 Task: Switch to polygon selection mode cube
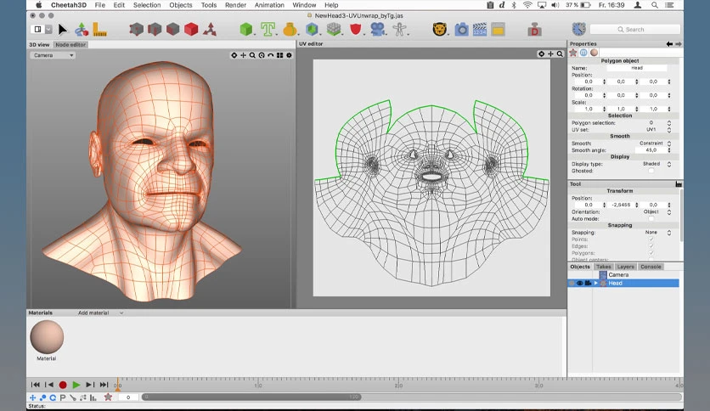[x=172, y=30]
